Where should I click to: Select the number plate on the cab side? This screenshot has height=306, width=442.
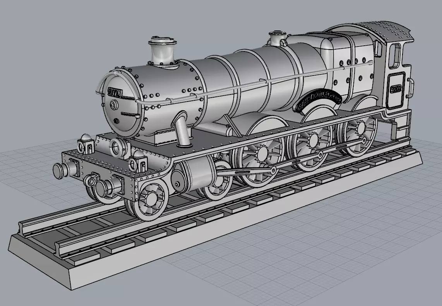click(396, 89)
